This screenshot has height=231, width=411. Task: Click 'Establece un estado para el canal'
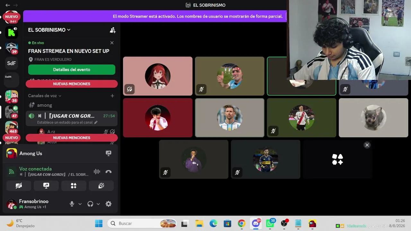[65, 122]
